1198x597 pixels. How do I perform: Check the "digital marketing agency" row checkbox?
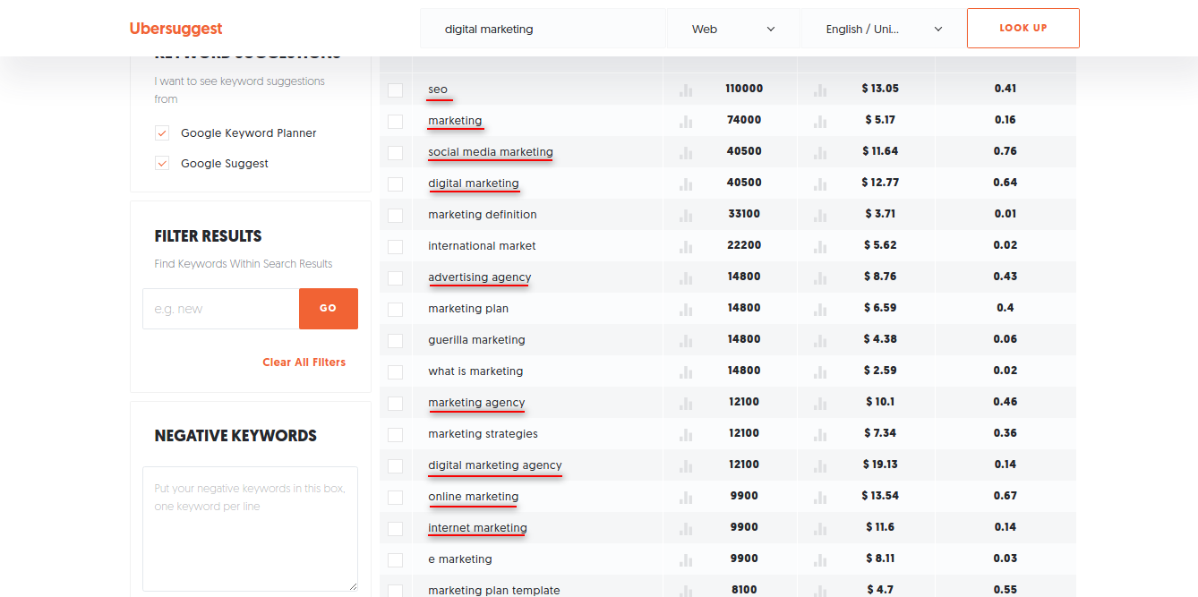(x=395, y=465)
